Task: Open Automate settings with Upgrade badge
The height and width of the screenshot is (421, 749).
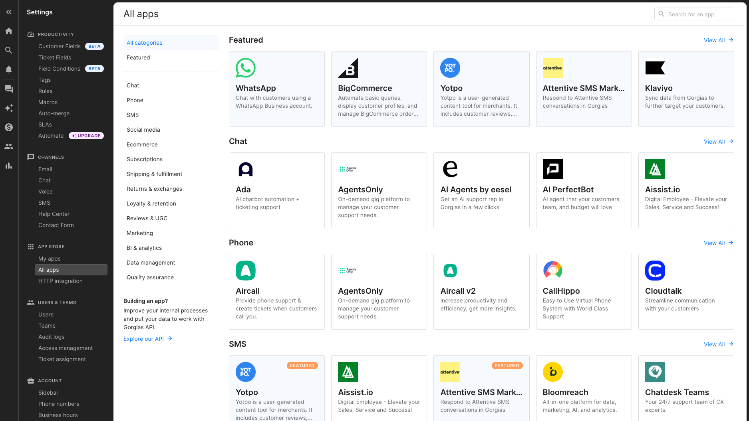Action: pyautogui.click(x=71, y=136)
